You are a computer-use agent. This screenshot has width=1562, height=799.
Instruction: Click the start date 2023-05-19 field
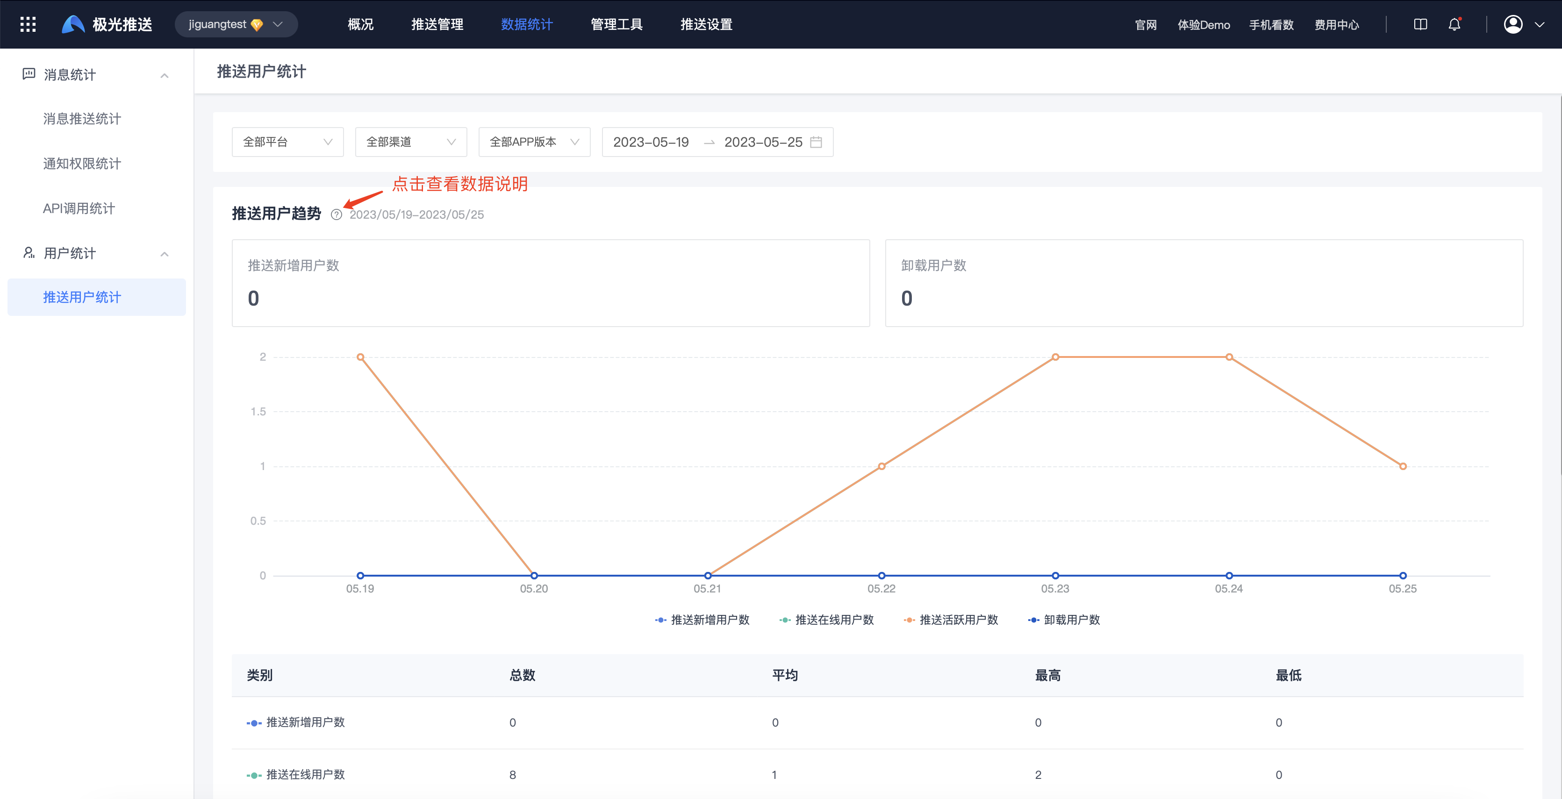click(x=651, y=142)
